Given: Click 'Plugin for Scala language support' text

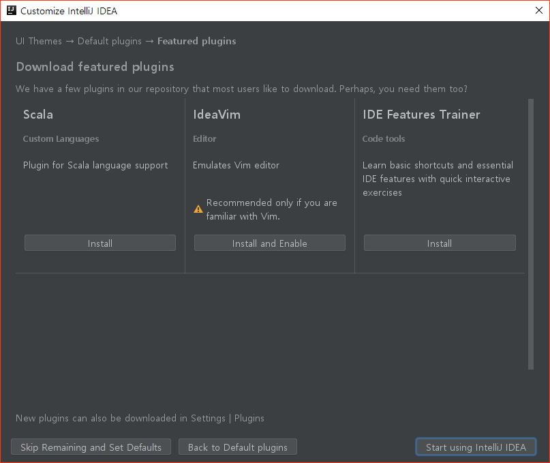Looking at the screenshot, I should 95,165.
